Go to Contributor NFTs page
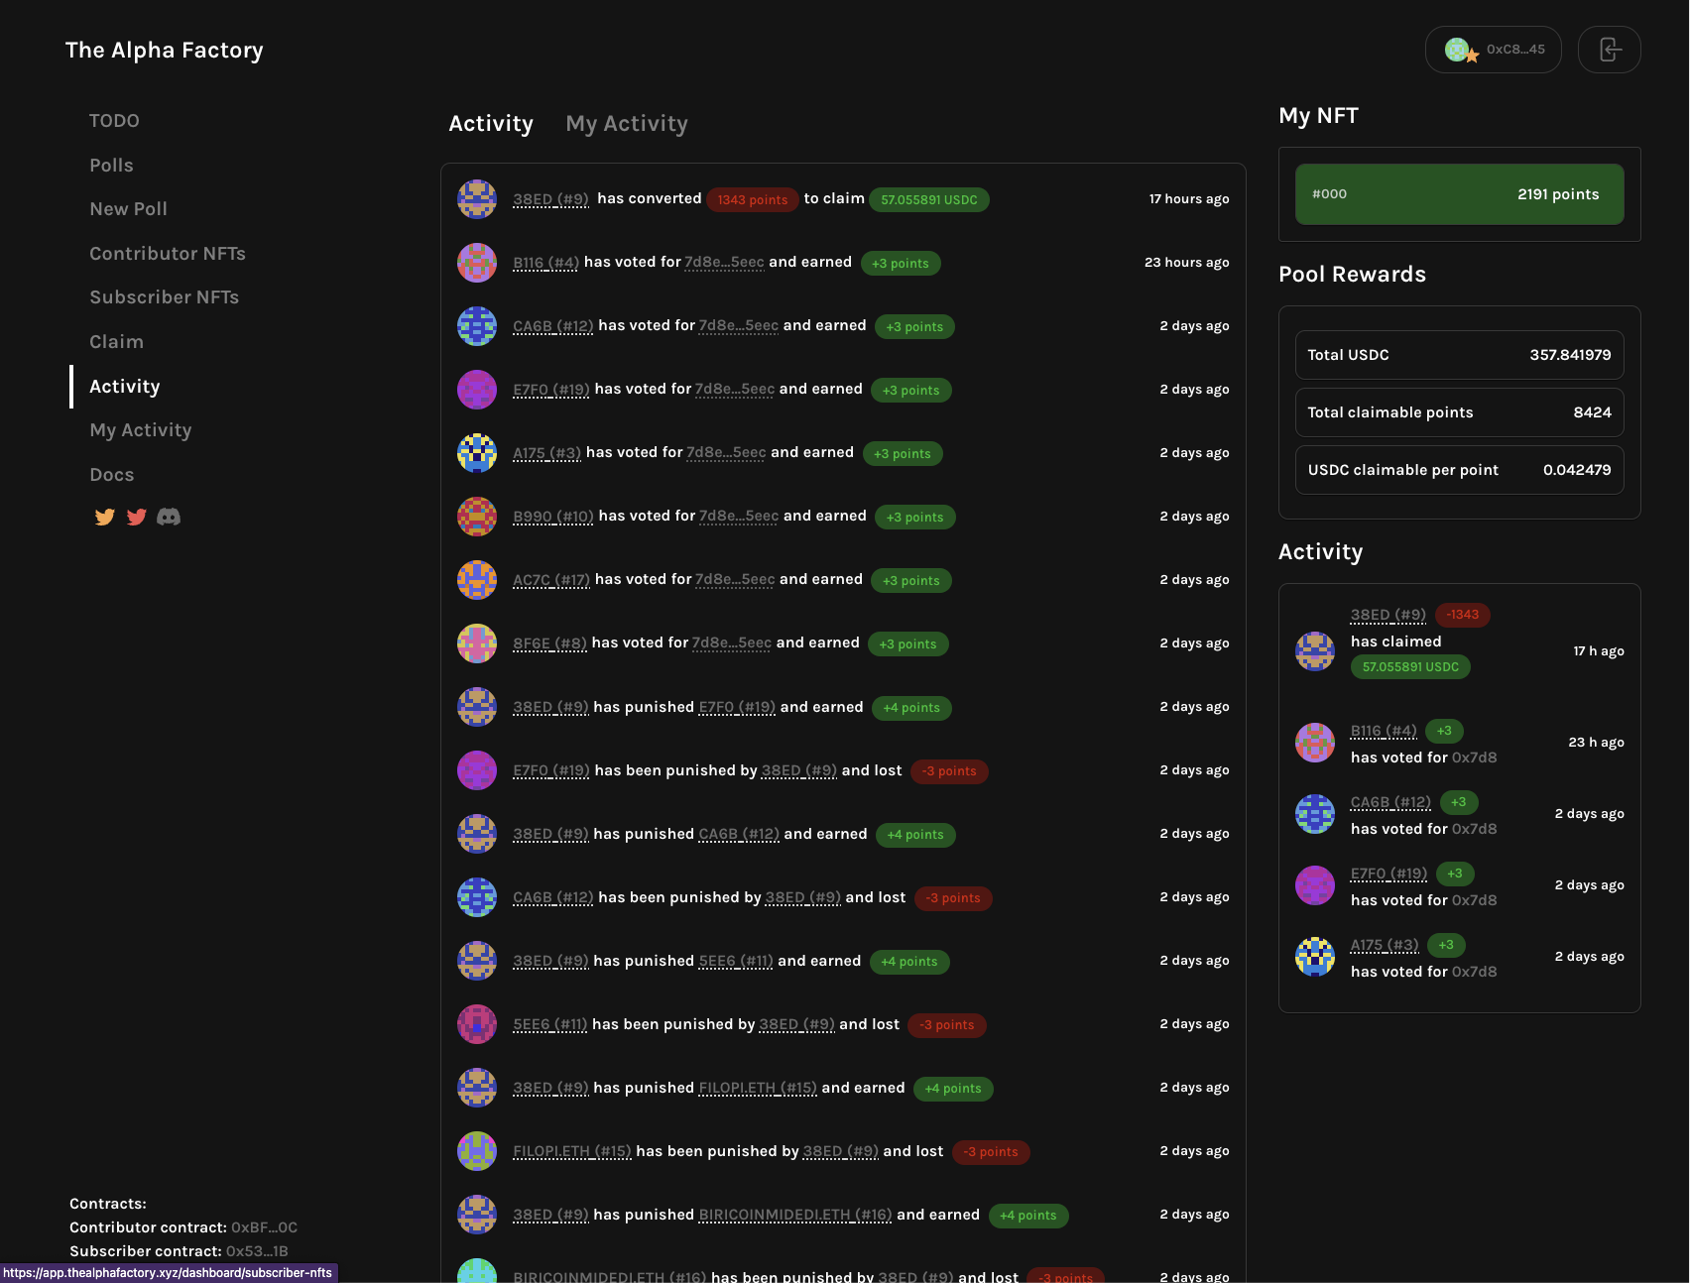This screenshot has width=1690, height=1283. click(168, 254)
